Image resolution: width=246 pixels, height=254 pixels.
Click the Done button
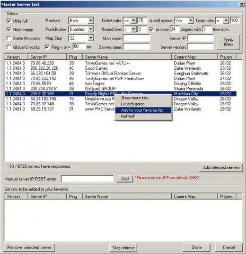(197, 248)
